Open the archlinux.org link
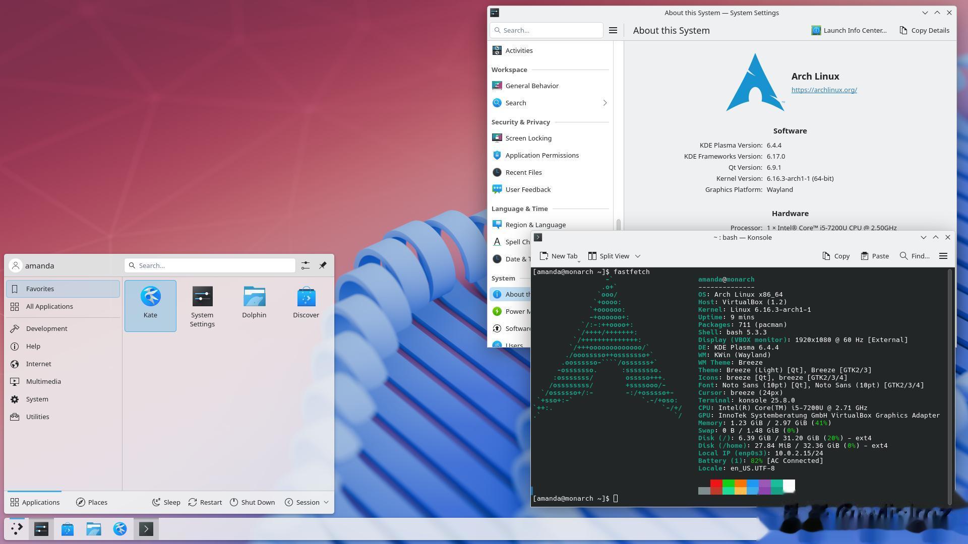This screenshot has width=968, height=544. (824, 90)
